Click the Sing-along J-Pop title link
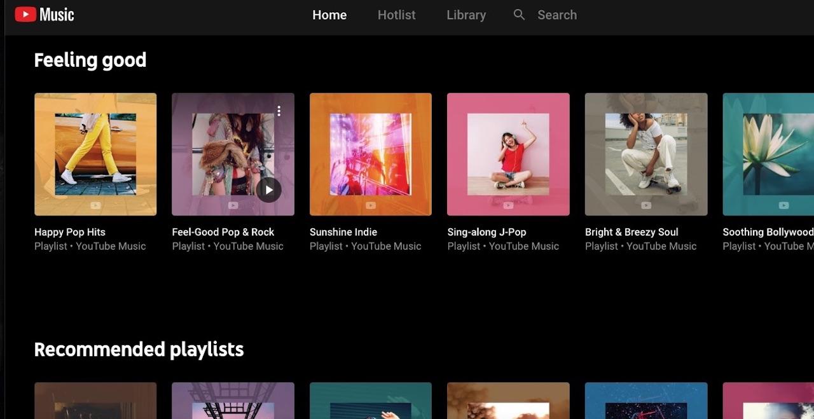This screenshot has width=814, height=419. pyautogui.click(x=486, y=232)
